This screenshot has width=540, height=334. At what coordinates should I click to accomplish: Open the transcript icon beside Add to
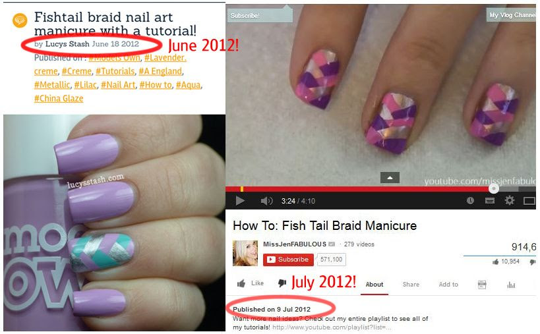click(x=482, y=285)
